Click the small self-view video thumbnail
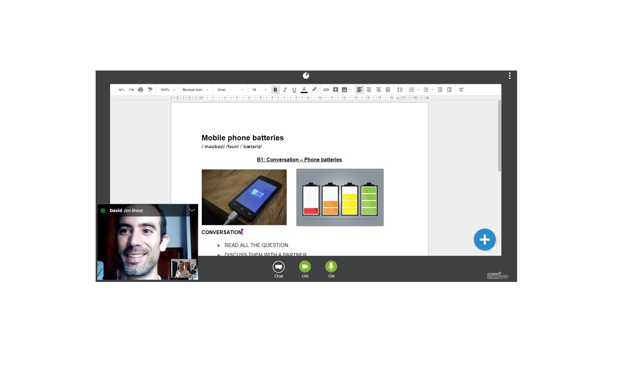Viewport: 619px width, 365px height. 184,269
